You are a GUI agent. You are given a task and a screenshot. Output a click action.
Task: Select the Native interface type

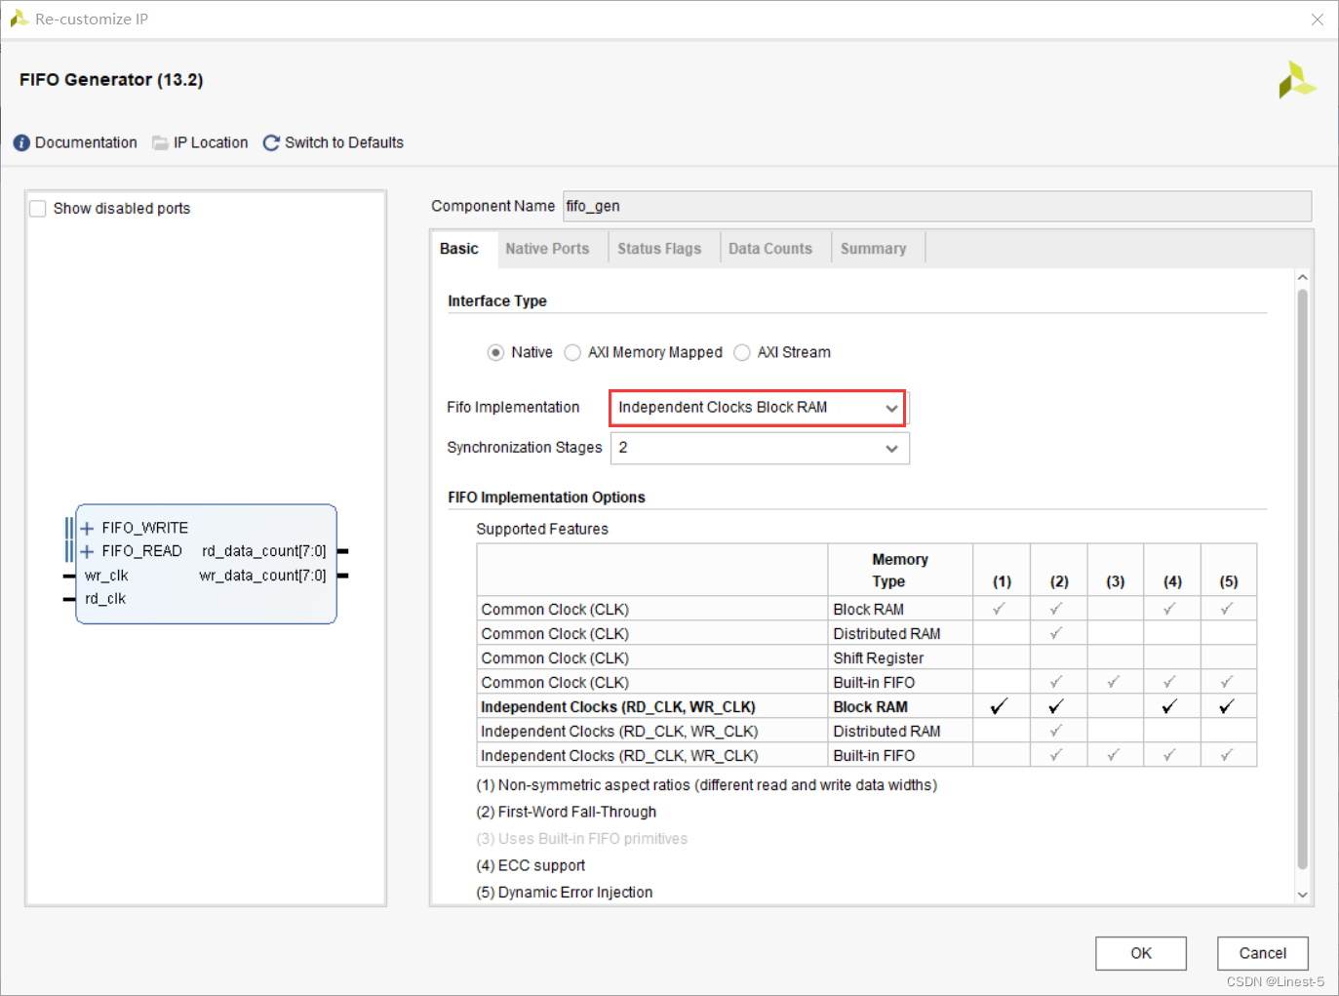pos(495,353)
